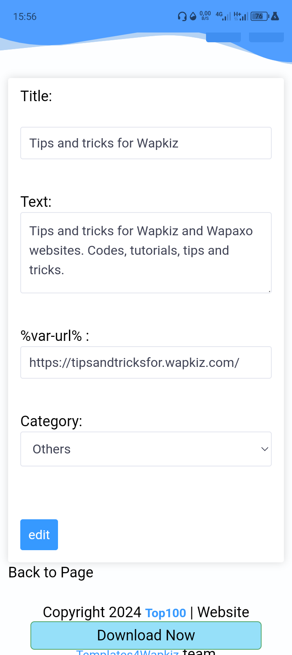The height and width of the screenshot is (655, 292).
Task: Tap the headphones icon in status bar
Action: [182, 16]
